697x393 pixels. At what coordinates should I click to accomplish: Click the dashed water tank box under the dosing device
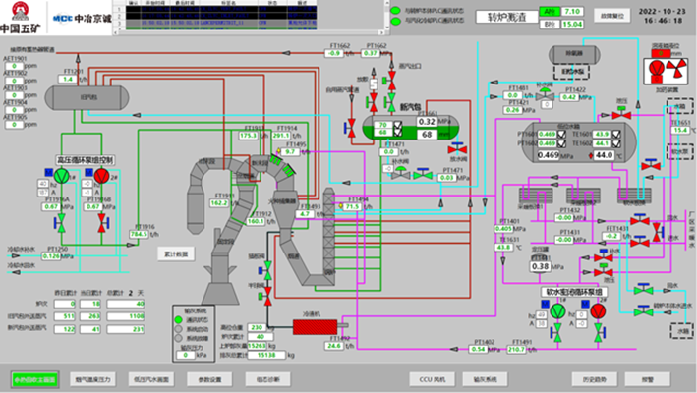(x=680, y=106)
